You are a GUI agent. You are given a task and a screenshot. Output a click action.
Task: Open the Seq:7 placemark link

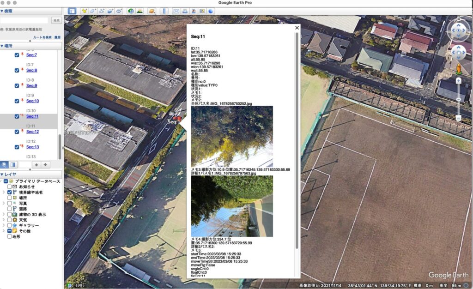(x=31, y=55)
